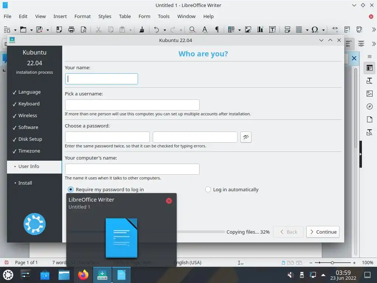Open the File menu
The width and height of the screenshot is (377, 283).
[x=7, y=16]
